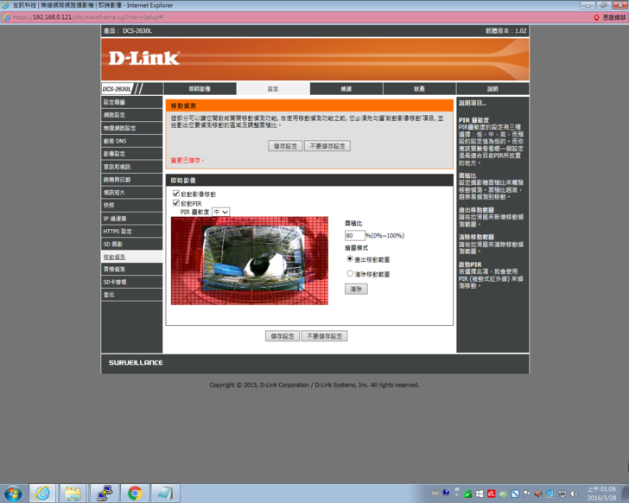Open HTTPS 設定 in the sidebar

(131, 231)
